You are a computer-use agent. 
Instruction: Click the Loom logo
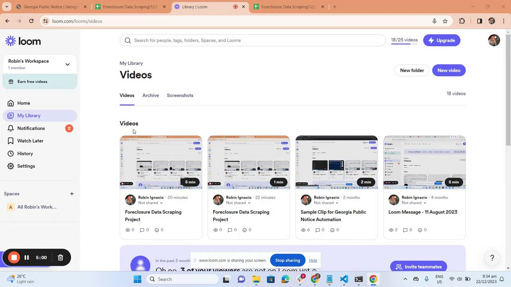click(x=23, y=41)
